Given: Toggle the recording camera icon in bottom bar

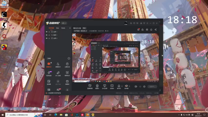Looking at the screenshot, I should pos(136,87).
